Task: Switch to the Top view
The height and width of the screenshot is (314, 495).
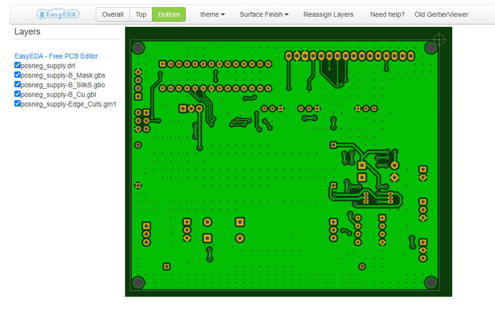Action: pos(141,15)
